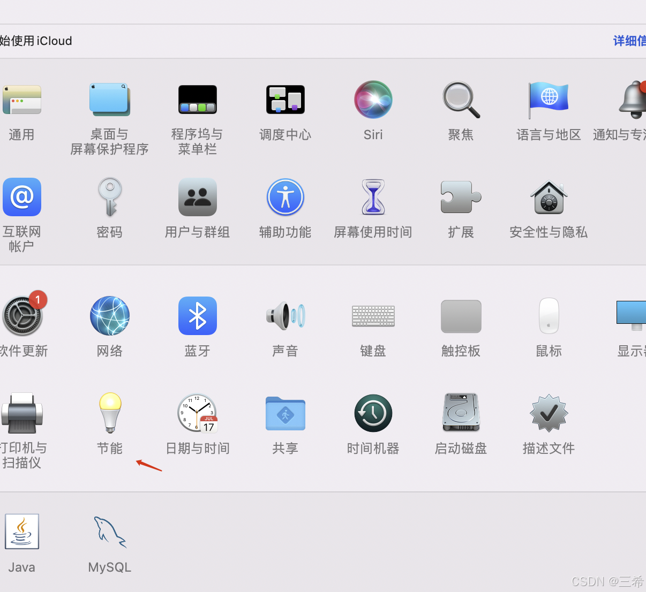Click the 时间机器 text label
646x592 pixels.
373,449
